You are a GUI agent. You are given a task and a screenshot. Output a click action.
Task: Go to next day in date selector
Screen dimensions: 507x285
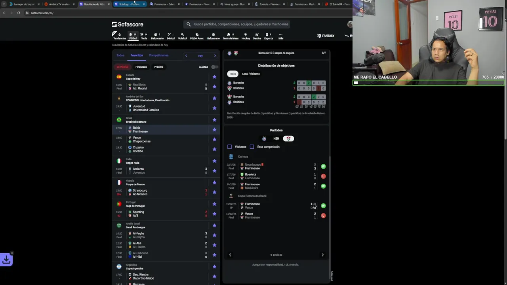215,56
